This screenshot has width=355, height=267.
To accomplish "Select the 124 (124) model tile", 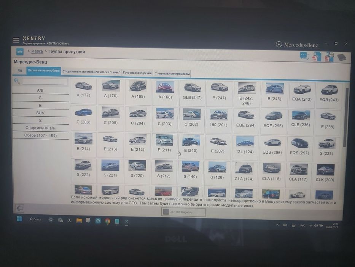I will [x=245, y=147].
